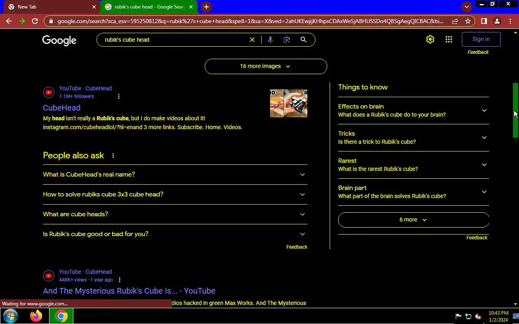The height and width of the screenshot is (324, 519).
Task: Focus the Google search input field
Action: (174, 40)
